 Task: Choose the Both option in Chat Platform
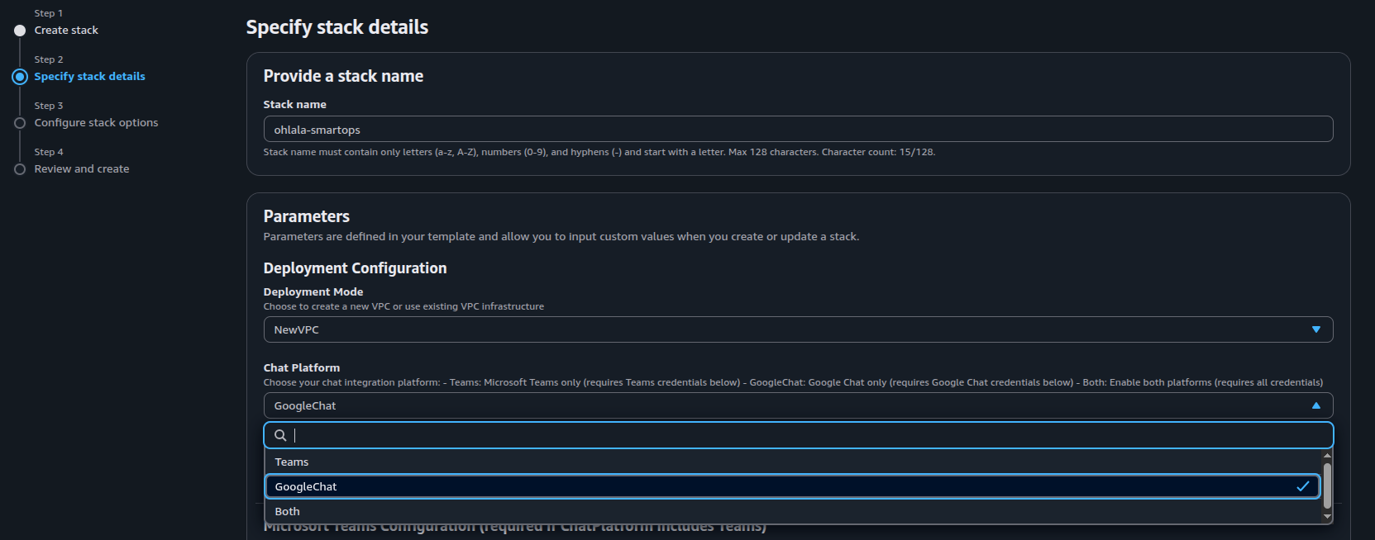click(288, 511)
